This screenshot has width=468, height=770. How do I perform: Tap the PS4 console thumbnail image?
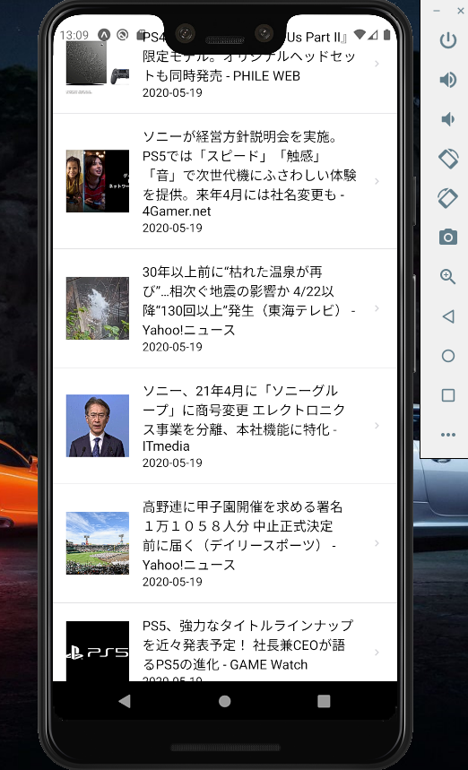[x=98, y=66]
